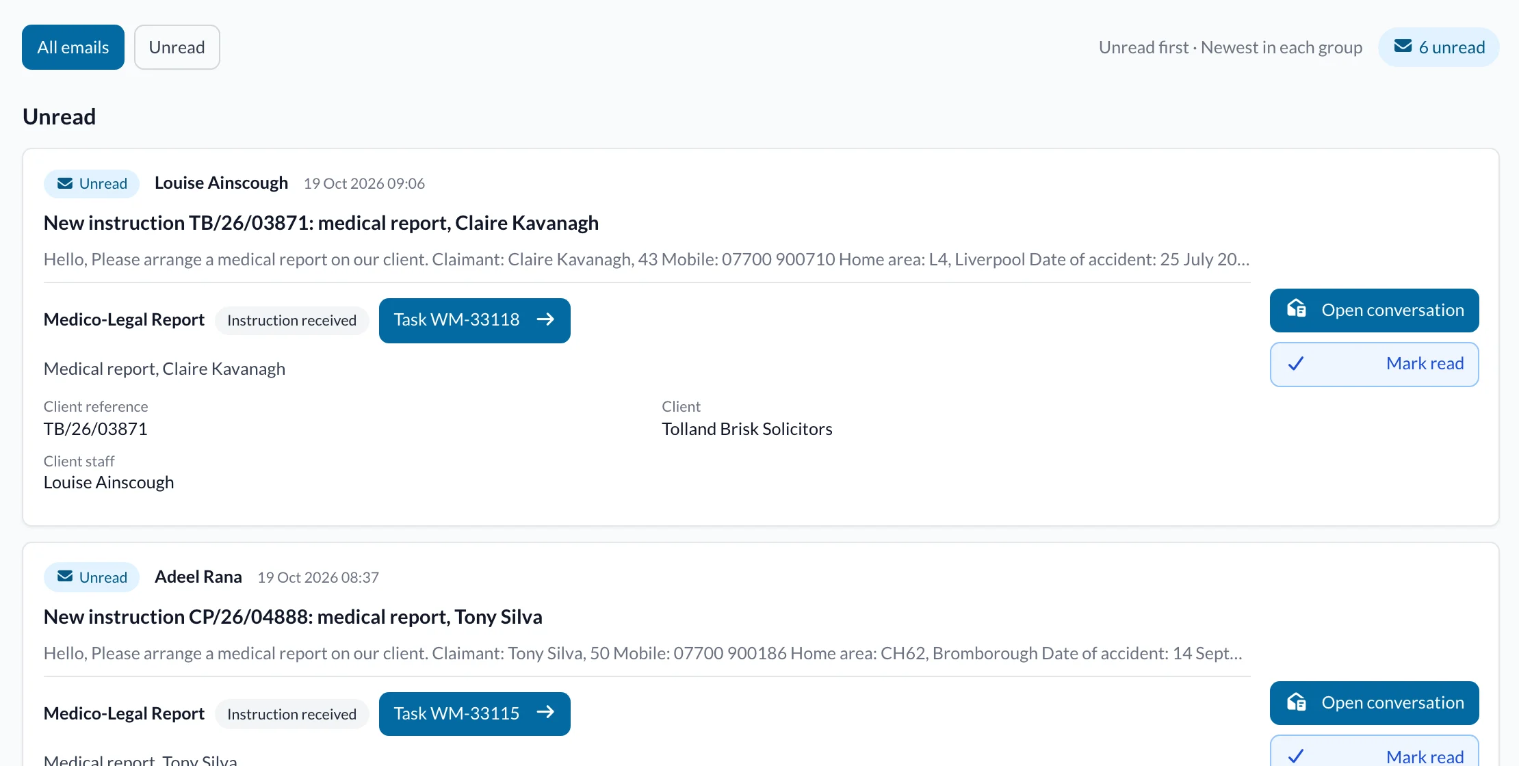Click Medico-Legal Report label in Kavanagh card
1519x766 pixels.
tap(124, 320)
